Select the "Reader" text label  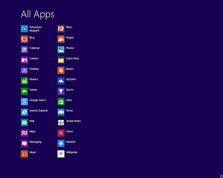pos(70,69)
